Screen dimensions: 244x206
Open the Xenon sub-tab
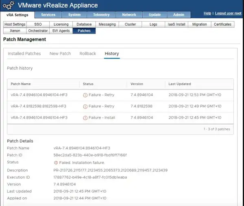pos(15,31)
